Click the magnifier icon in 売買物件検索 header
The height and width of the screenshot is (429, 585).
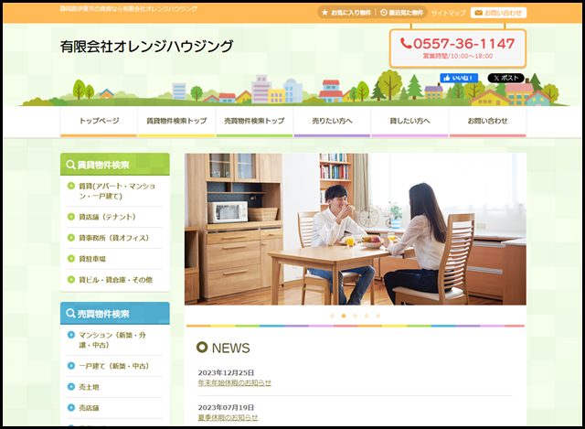(70, 313)
